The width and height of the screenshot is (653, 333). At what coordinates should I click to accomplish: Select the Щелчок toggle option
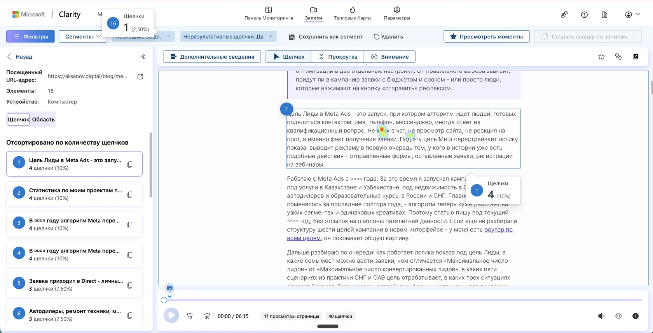pyautogui.click(x=19, y=119)
